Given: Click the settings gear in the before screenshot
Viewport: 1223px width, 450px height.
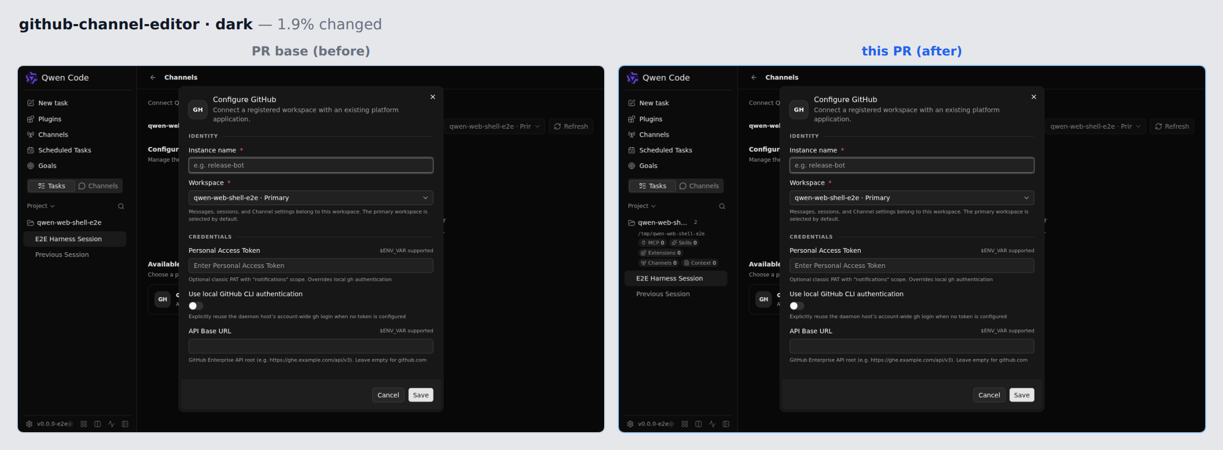Looking at the screenshot, I should tap(29, 424).
